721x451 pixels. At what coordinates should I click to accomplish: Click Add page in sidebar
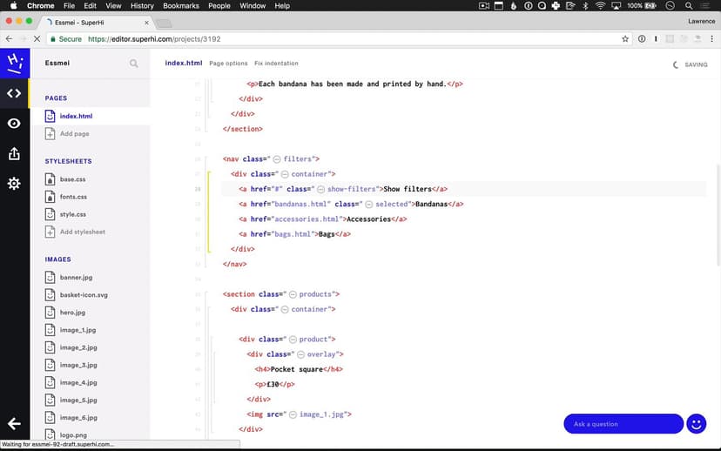[74, 134]
